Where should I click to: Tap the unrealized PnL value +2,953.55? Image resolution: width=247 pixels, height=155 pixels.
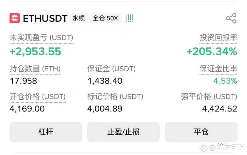[35, 51]
